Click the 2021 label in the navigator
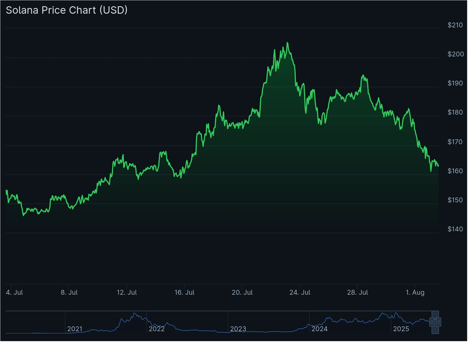468x342 pixels. coord(75,329)
